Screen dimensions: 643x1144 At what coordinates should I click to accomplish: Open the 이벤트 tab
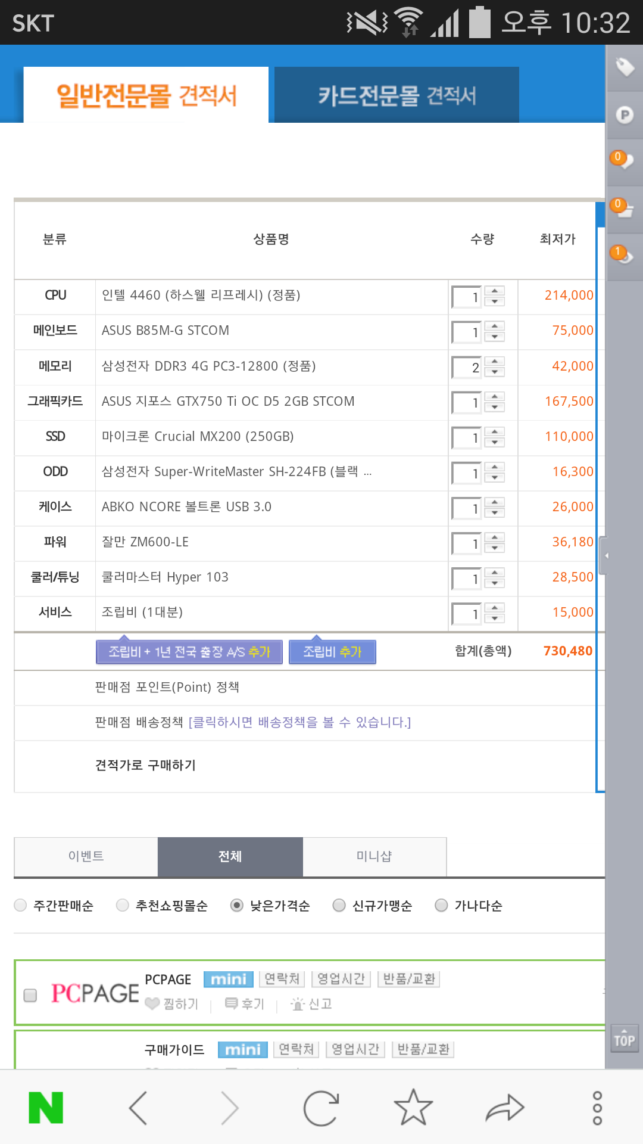click(x=86, y=856)
